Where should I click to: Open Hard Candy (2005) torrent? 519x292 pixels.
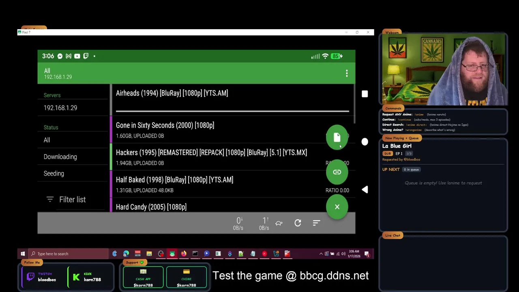pyautogui.click(x=232, y=205)
